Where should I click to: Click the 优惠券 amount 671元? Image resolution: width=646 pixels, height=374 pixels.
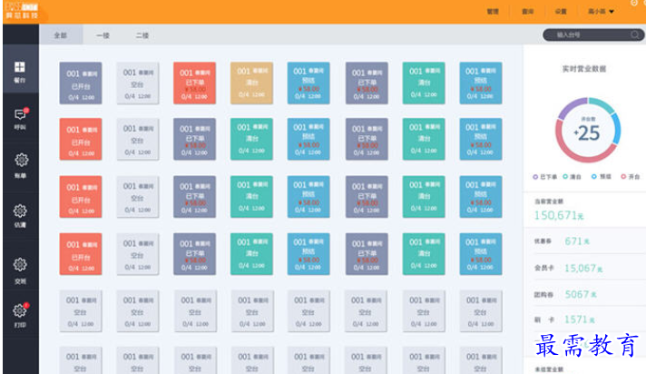(x=577, y=241)
